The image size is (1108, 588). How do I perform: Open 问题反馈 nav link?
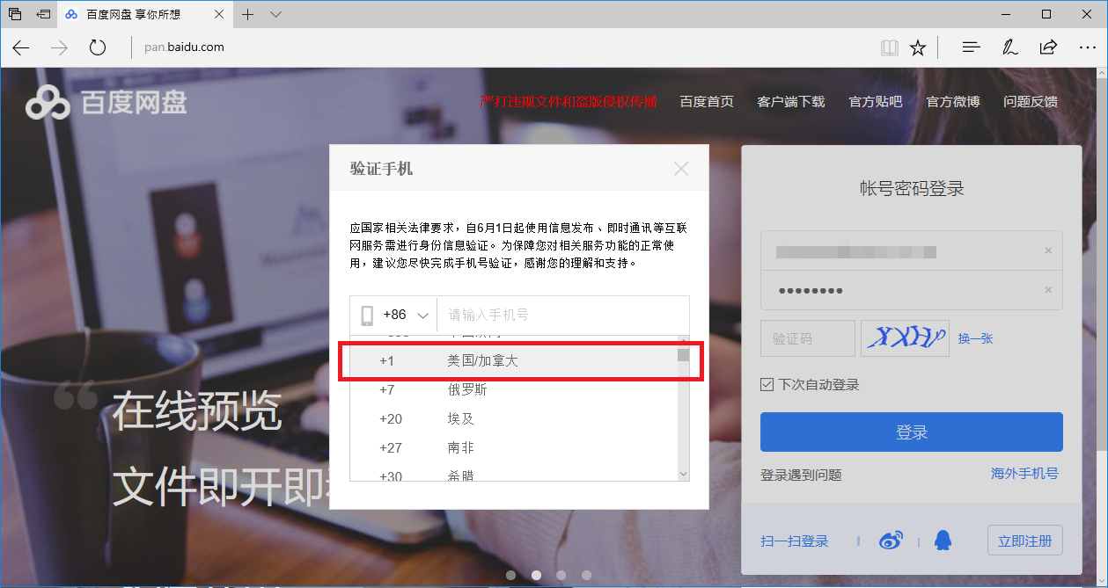pyautogui.click(x=1030, y=102)
